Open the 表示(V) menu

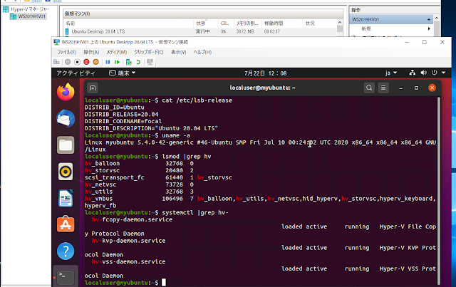tap(178, 52)
